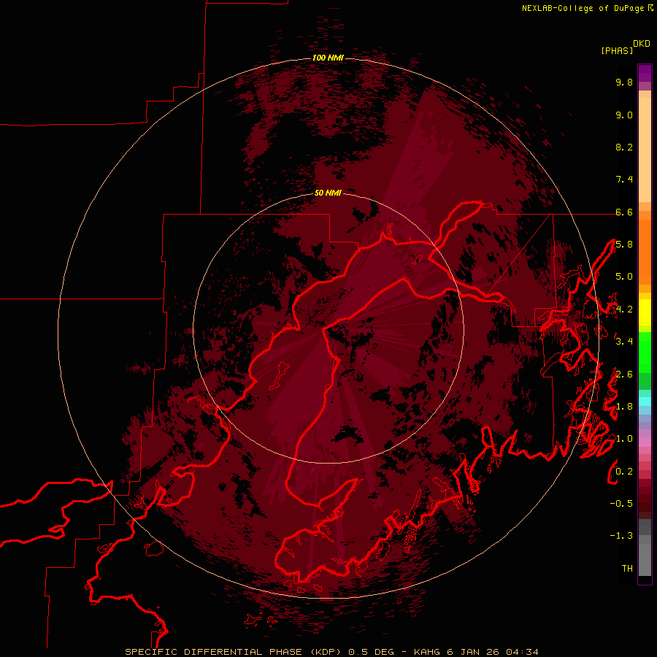
Task: Select the 6.6 value on the color scale
Action: 624,212
